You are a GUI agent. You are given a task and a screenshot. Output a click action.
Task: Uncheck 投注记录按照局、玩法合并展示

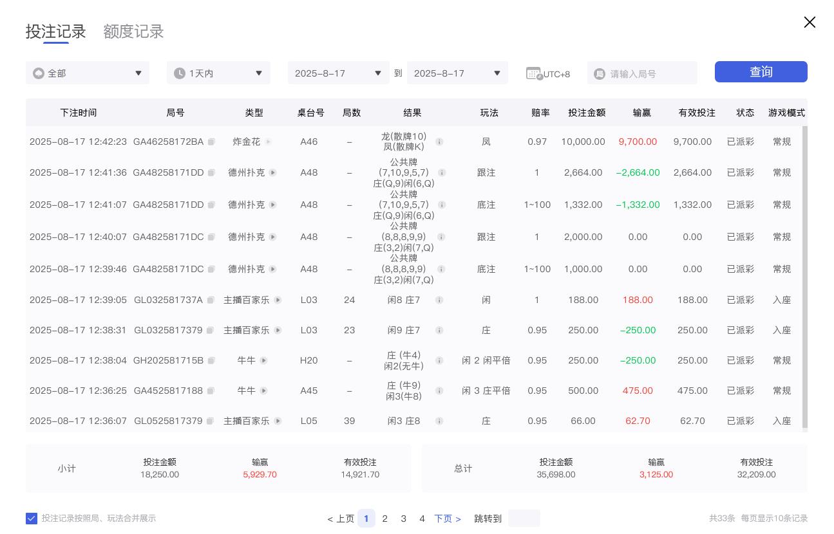pos(32,518)
